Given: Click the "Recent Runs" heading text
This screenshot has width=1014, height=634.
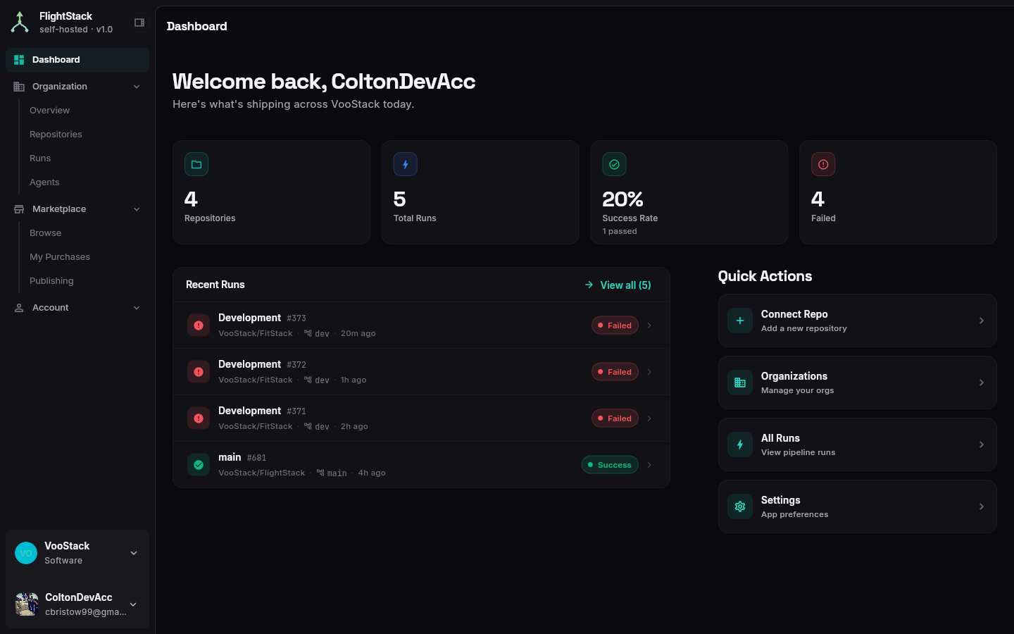Looking at the screenshot, I should (215, 285).
